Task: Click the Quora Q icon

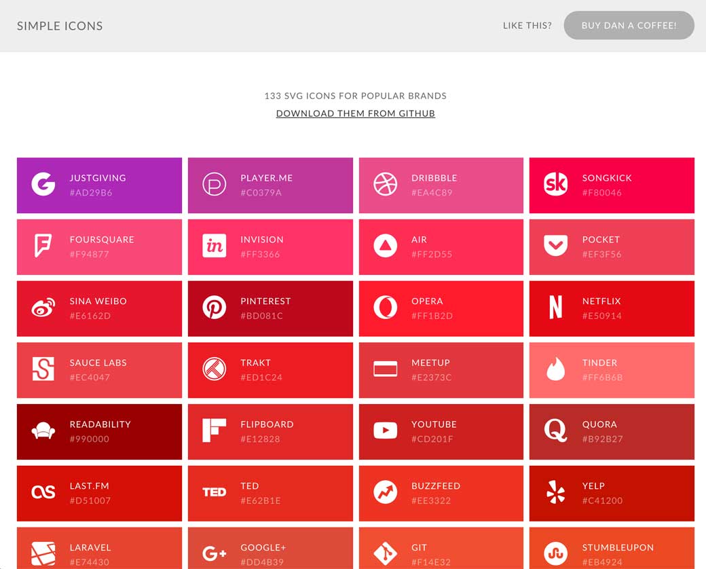Action: (555, 430)
